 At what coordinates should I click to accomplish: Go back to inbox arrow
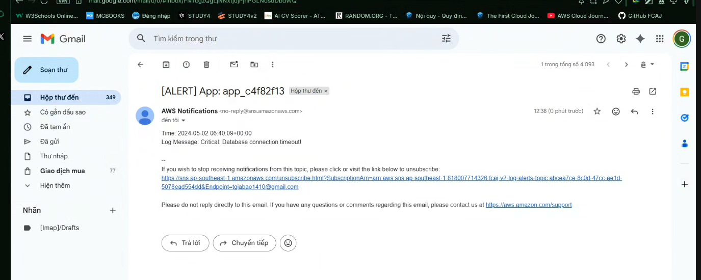click(x=141, y=65)
